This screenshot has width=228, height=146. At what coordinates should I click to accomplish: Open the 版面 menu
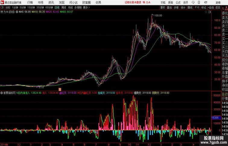click(x=171, y=2)
